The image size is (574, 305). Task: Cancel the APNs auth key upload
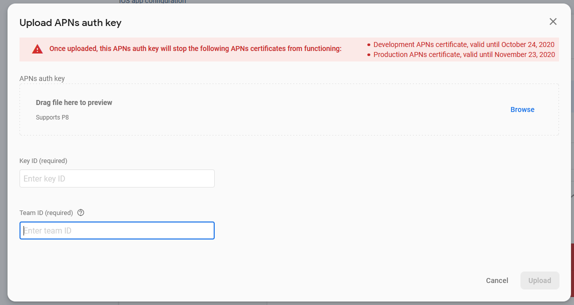pyautogui.click(x=497, y=280)
